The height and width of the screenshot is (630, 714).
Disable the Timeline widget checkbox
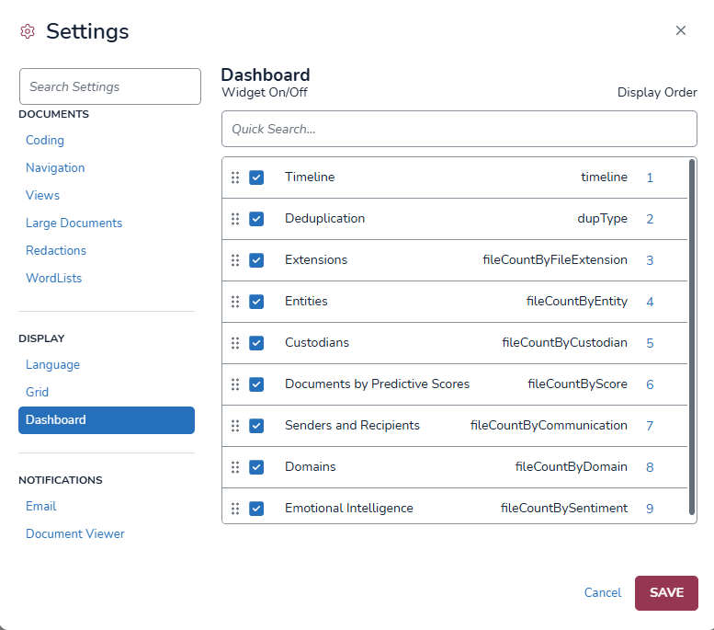(x=256, y=178)
